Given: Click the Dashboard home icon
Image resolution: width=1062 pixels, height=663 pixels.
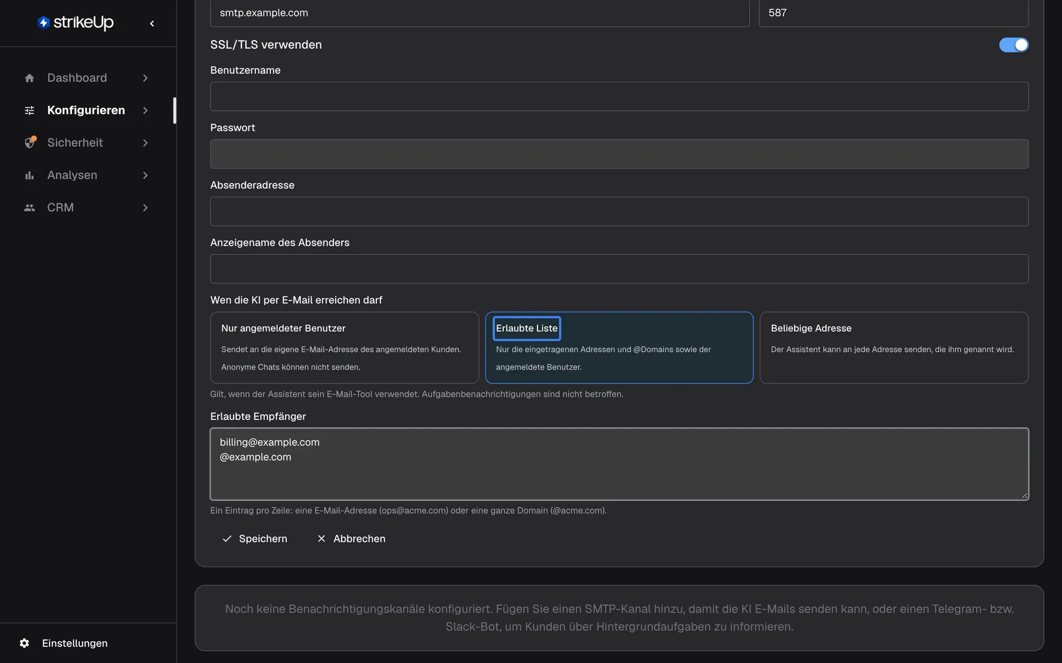Looking at the screenshot, I should [29, 78].
